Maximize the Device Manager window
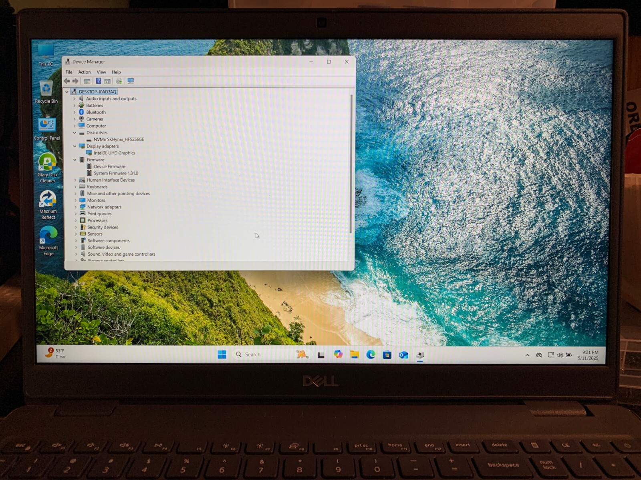The height and width of the screenshot is (480, 641). (329, 62)
